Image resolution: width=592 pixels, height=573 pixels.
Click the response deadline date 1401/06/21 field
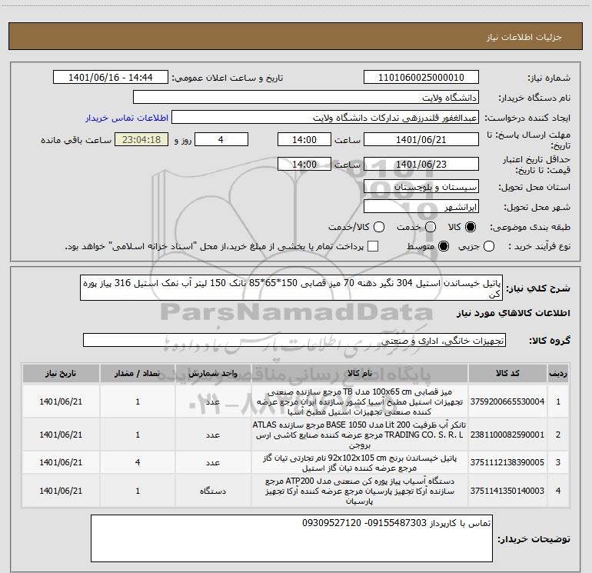pyautogui.click(x=421, y=139)
